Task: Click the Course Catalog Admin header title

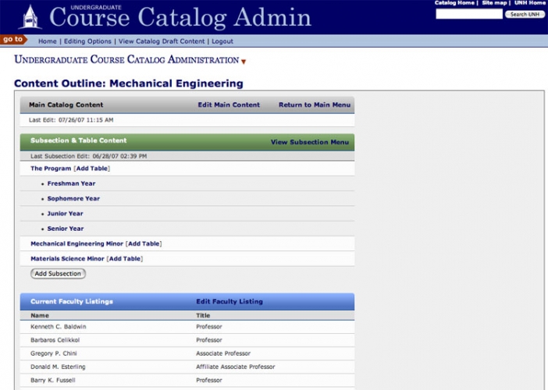Action: pyautogui.click(x=180, y=17)
